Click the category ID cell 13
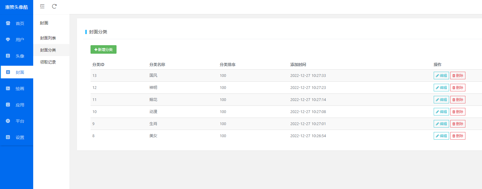The height and width of the screenshot is (189, 482). 94,75
